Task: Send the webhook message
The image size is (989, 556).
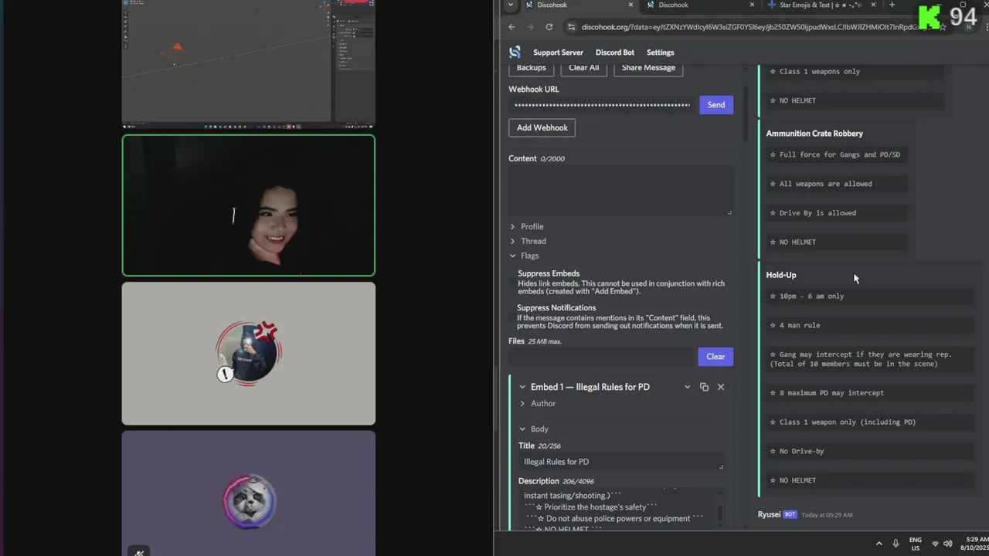Action: coord(716,105)
